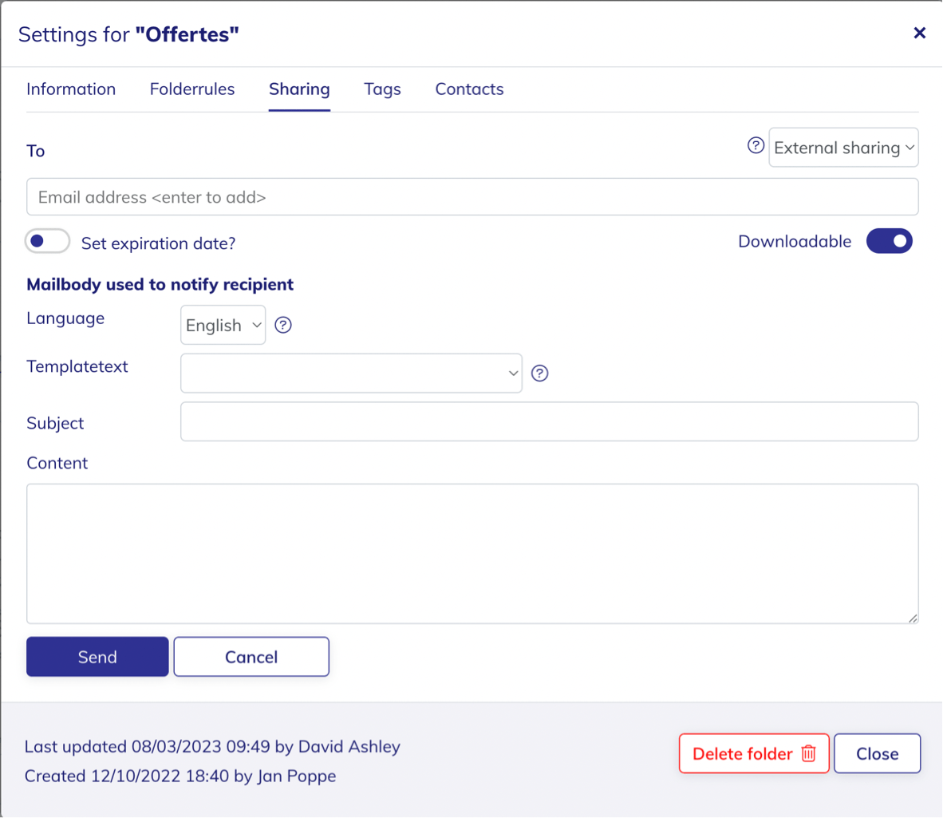The image size is (943, 818).
Task: Expand the English language dropdown
Action: (223, 325)
